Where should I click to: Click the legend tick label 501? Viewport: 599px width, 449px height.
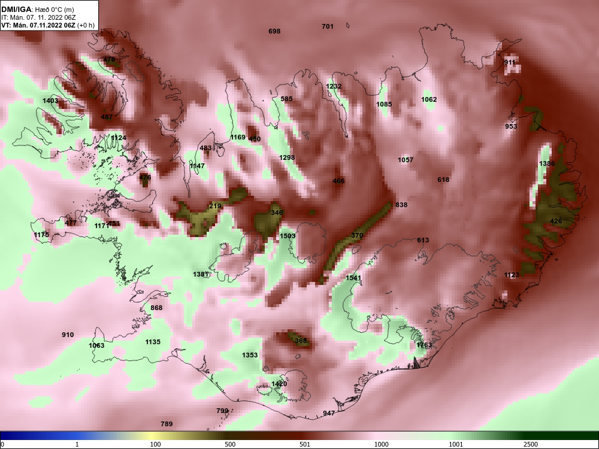[x=305, y=444]
